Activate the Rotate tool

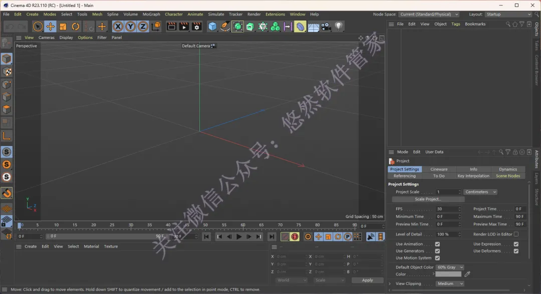pyautogui.click(x=76, y=26)
